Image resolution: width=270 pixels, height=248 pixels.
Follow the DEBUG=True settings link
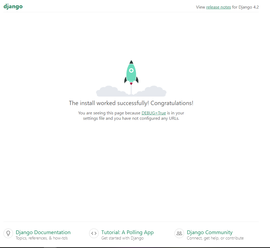153,113
